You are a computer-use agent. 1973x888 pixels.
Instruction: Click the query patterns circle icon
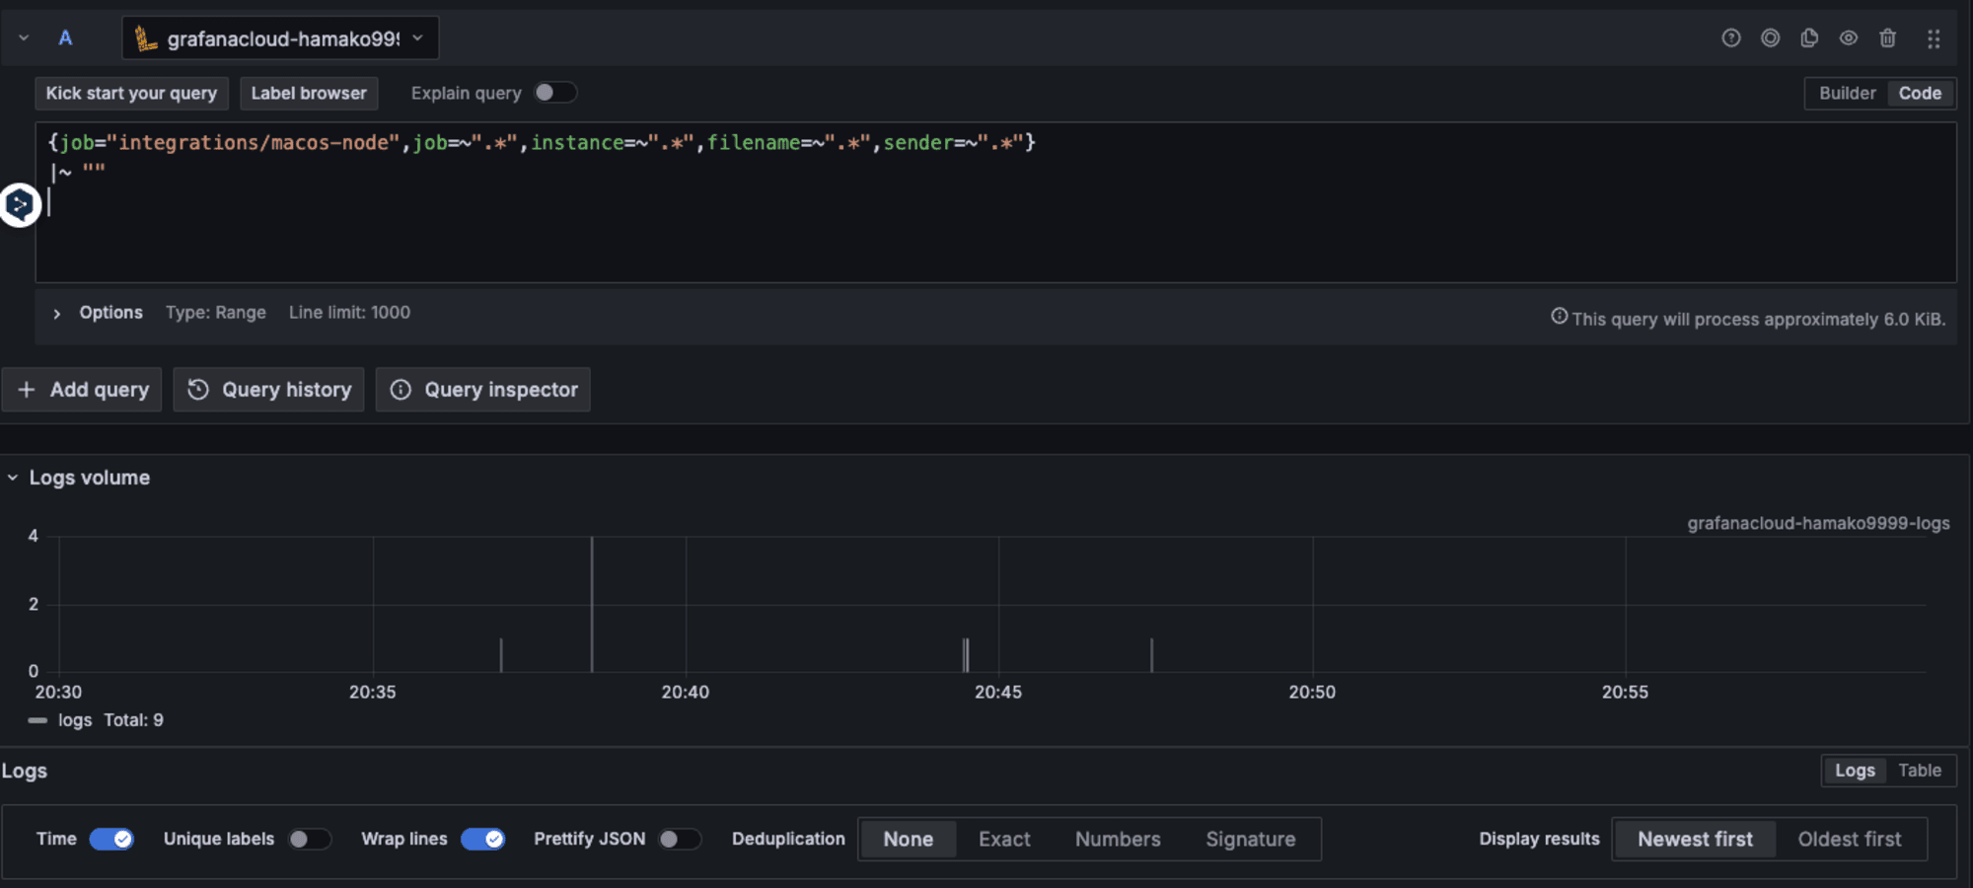click(x=1771, y=38)
